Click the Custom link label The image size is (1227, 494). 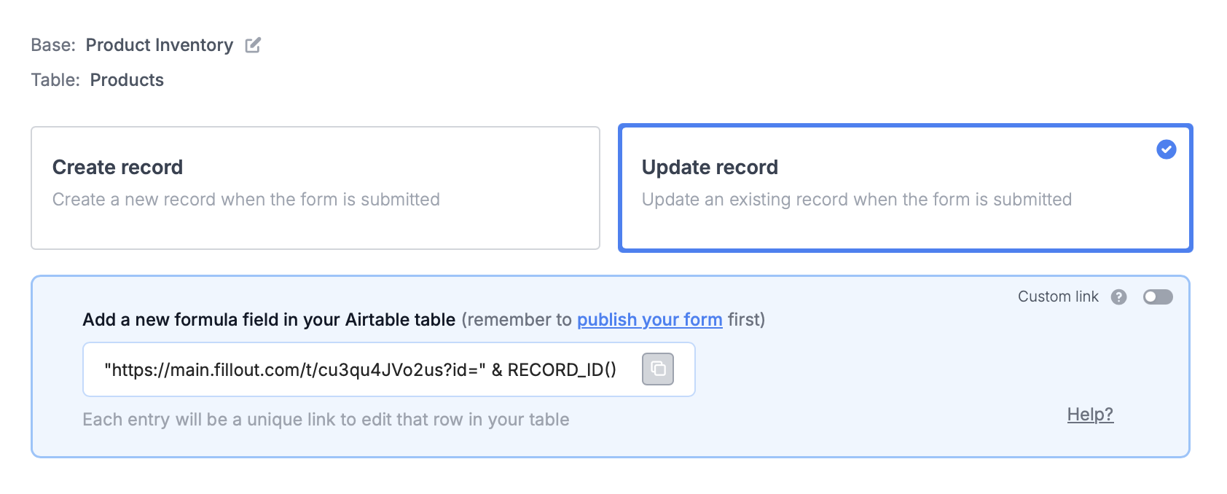pyautogui.click(x=1057, y=297)
